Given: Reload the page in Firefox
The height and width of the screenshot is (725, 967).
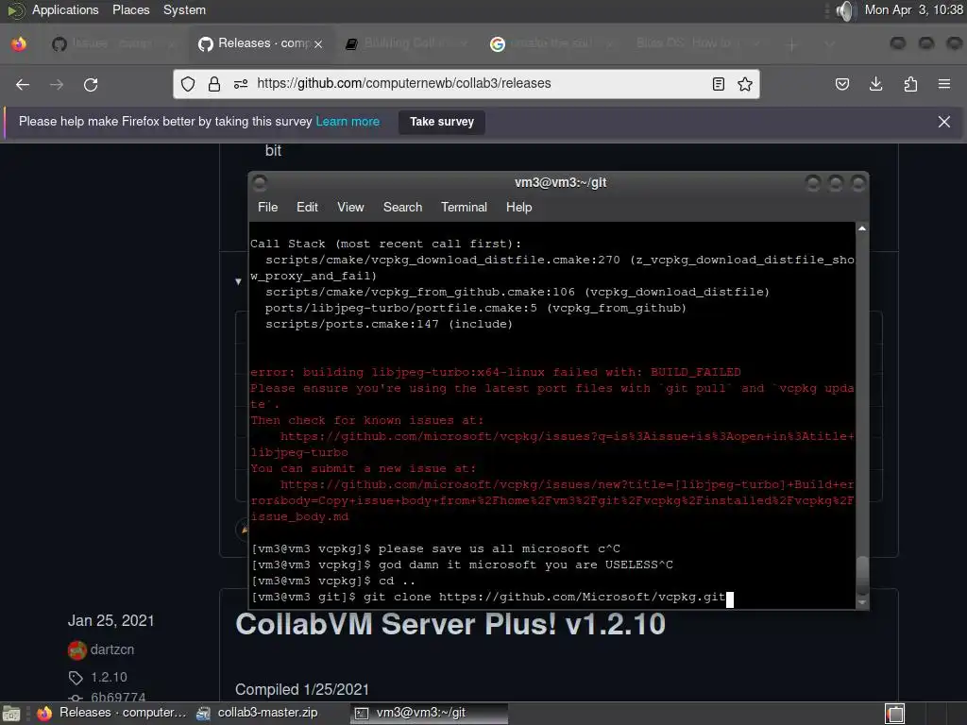Looking at the screenshot, I should 91,84.
